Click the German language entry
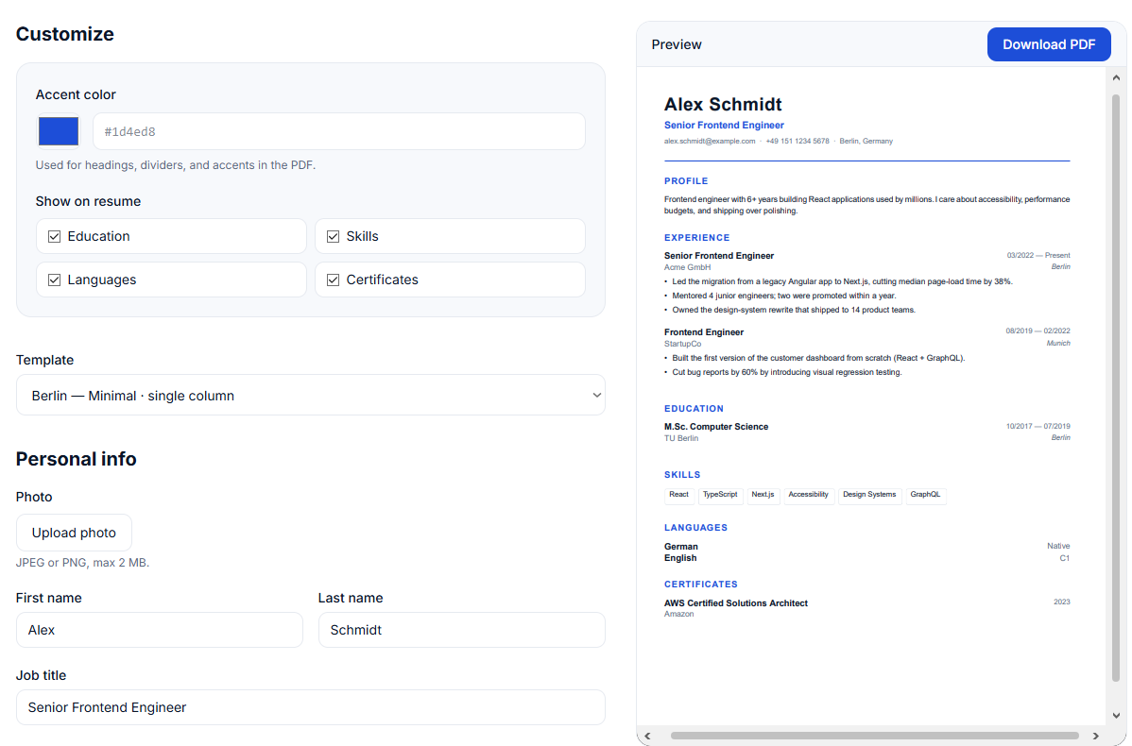 (x=680, y=546)
